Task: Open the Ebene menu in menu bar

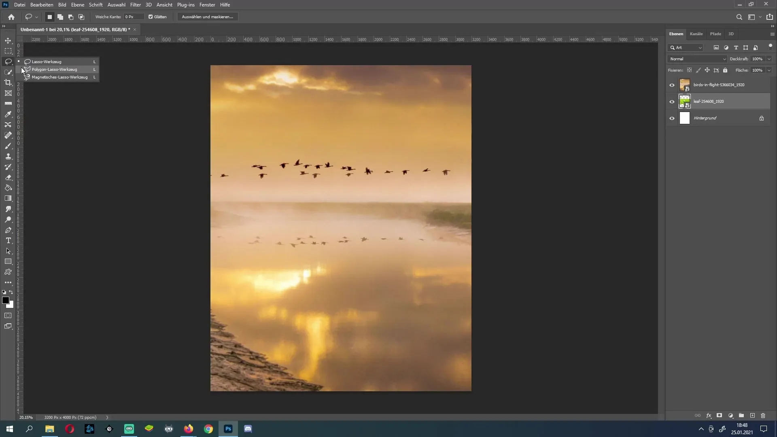Action: tap(77, 5)
